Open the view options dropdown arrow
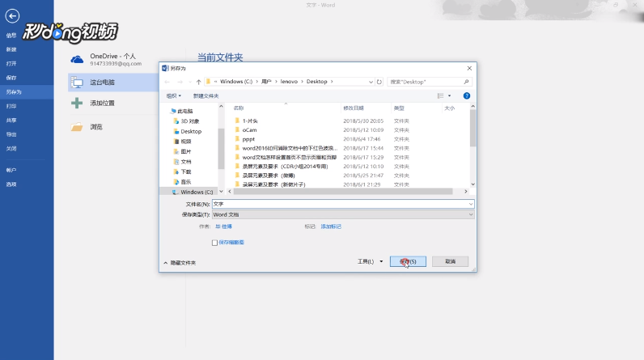The image size is (644, 360). pyautogui.click(x=449, y=95)
